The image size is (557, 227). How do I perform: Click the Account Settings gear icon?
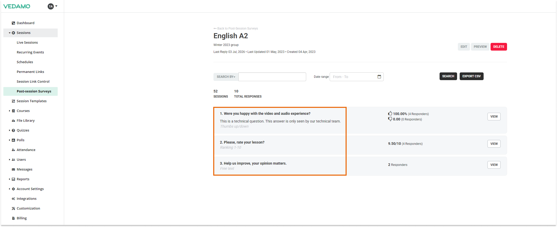coord(13,189)
